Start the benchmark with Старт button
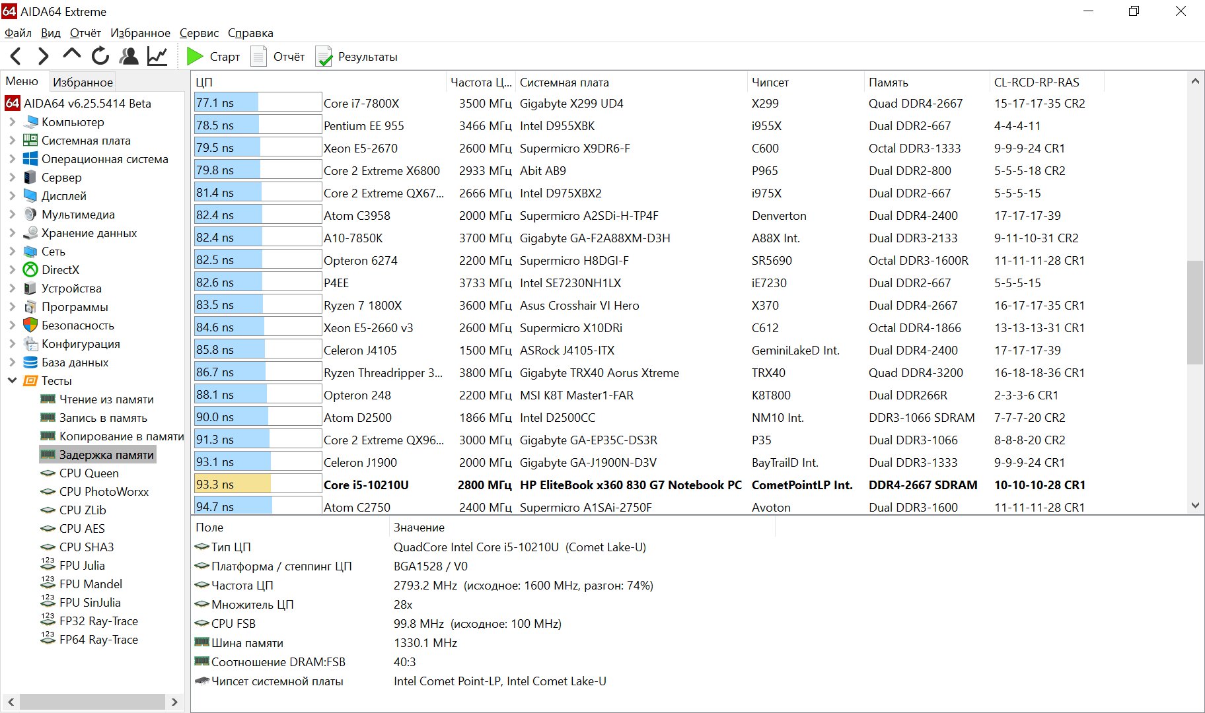This screenshot has width=1205, height=713. 213,57
